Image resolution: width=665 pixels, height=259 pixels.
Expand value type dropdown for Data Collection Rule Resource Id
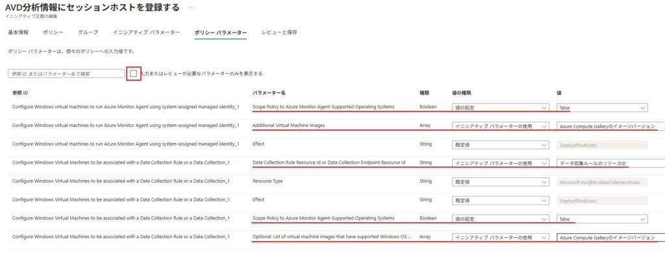[500, 163]
